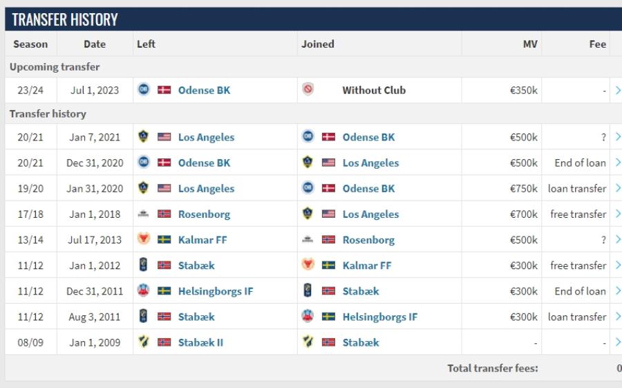The height and width of the screenshot is (388, 622).
Task: Open Rosenborg link in Joined column
Action: (368, 240)
